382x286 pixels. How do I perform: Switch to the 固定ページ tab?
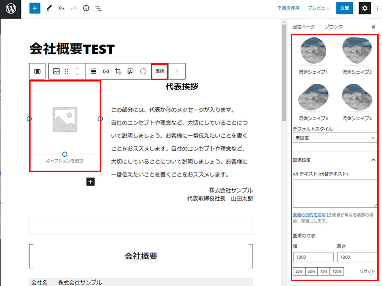coord(304,27)
